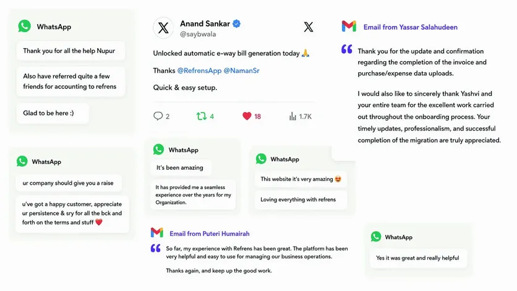Click WhatsApp icon above 'It's been amazing' message
Viewport: 517px width, 291px height.
[158, 150]
